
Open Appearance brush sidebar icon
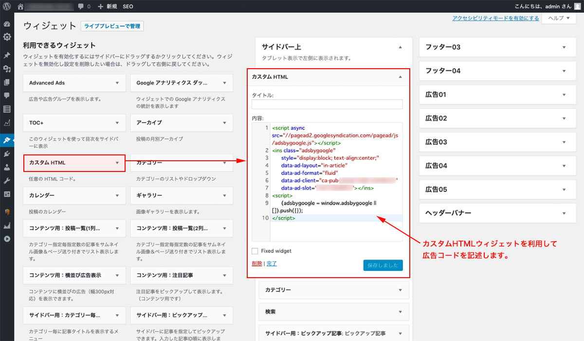tap(7, 140)
